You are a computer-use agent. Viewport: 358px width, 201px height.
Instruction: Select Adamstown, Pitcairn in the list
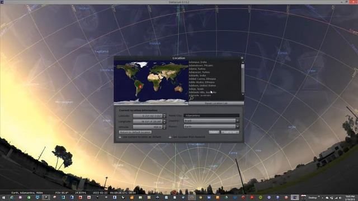201,65
